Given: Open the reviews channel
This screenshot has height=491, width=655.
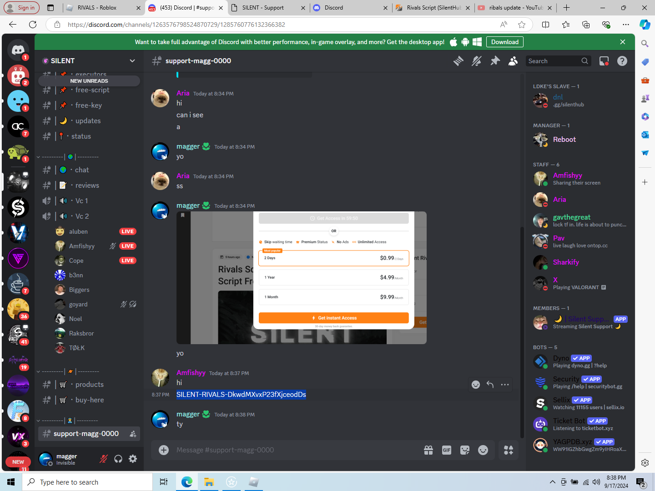Looking at the screenshot, I should coord(89,185).
